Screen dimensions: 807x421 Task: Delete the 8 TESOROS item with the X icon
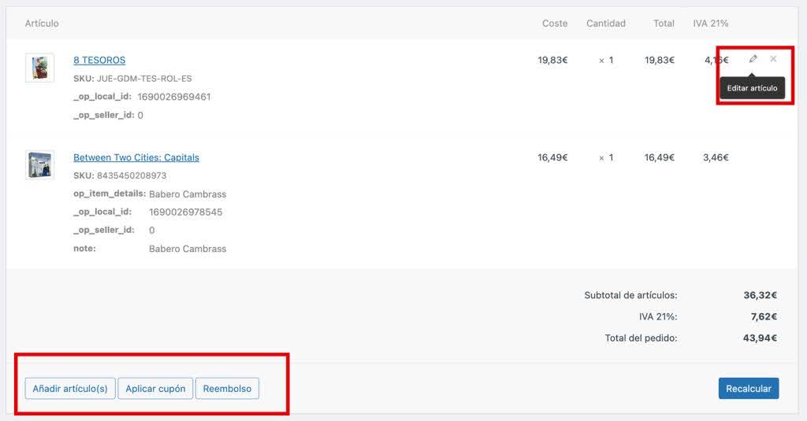coord(773,59)
